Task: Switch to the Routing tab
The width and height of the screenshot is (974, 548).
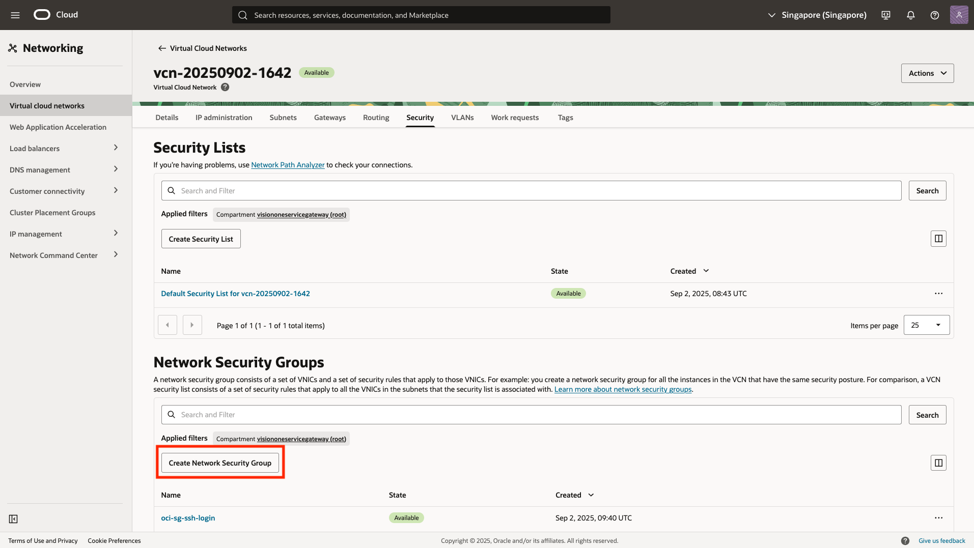Action: (x=376, y=118)
